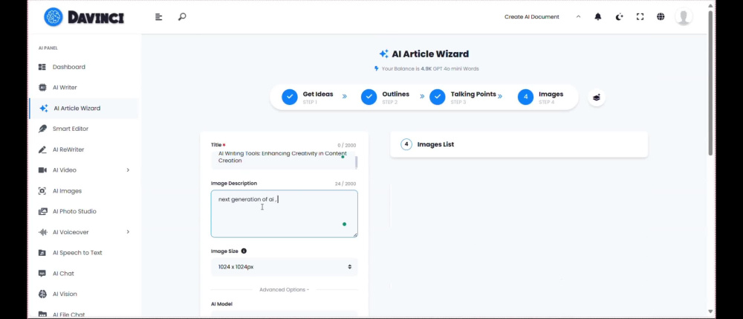743x319 pixels.
Task: Go to Get Ideas step 1
Action: click(308, 97)
